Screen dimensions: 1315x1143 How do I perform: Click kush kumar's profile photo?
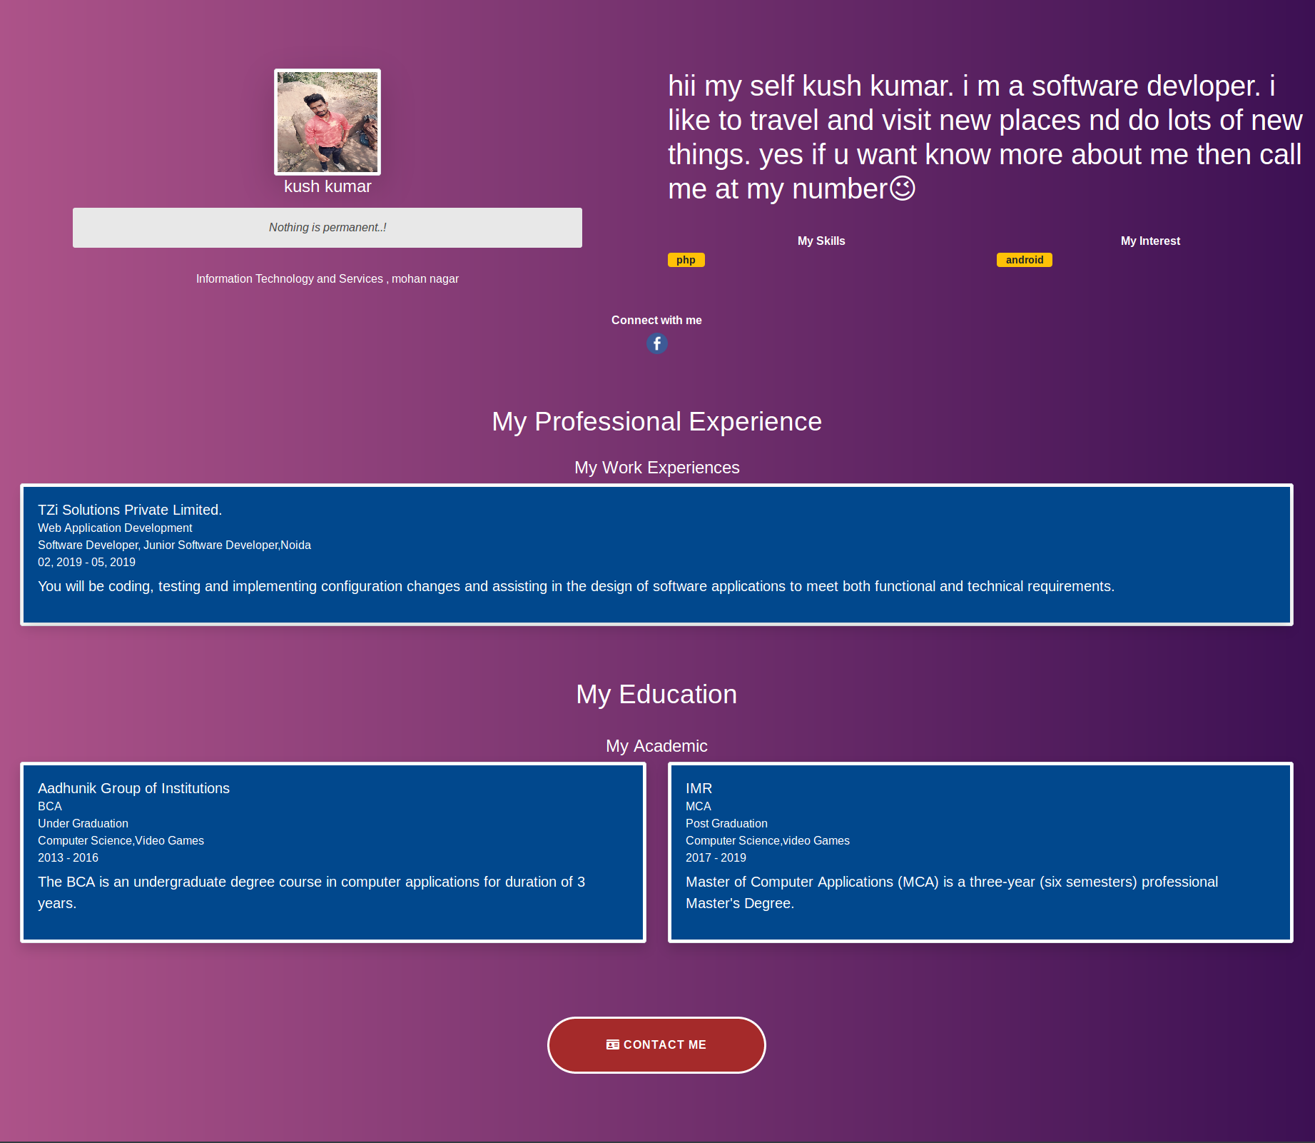click(327, 122)
